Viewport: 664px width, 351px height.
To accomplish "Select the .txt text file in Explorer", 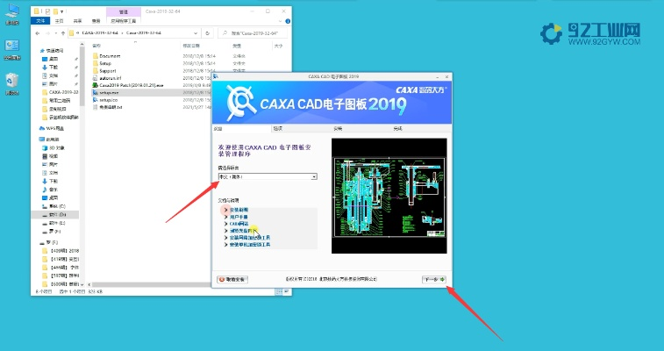I will click(111, 108).
